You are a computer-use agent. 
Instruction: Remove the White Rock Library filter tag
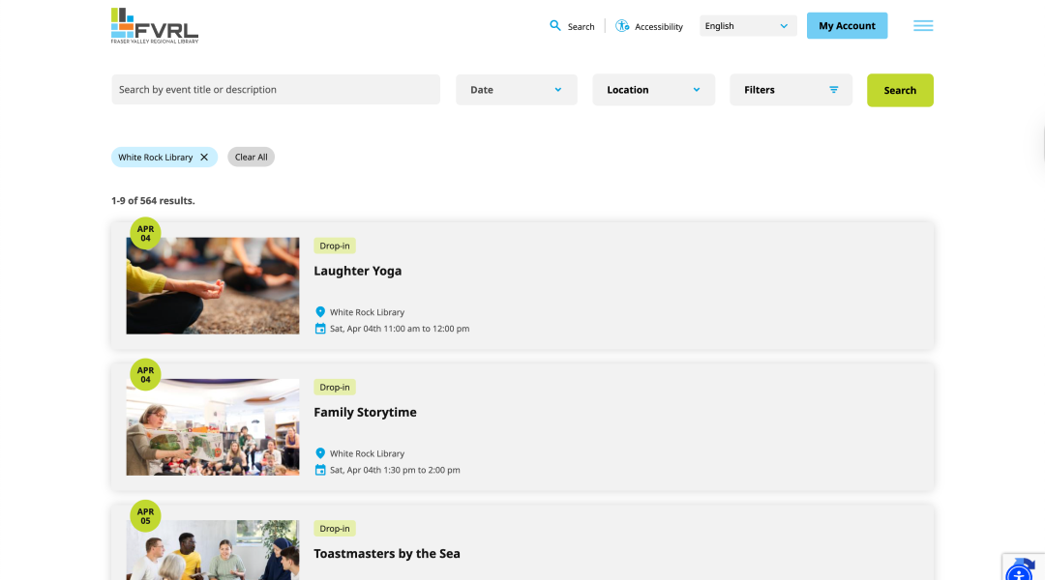tap(204, 158)
